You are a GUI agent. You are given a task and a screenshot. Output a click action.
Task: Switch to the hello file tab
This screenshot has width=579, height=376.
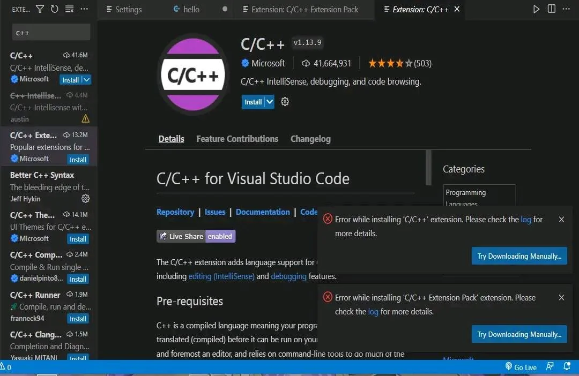click(187, 9)
